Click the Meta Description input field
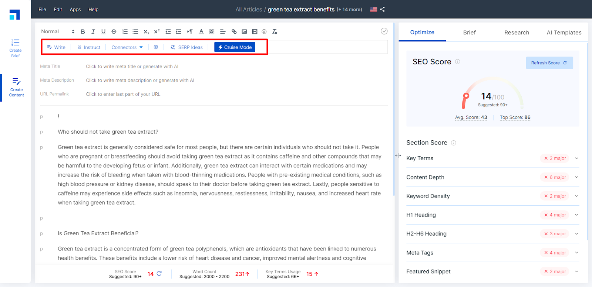Image resolution: width=592 pixels, height=287 pixels. 140,80
